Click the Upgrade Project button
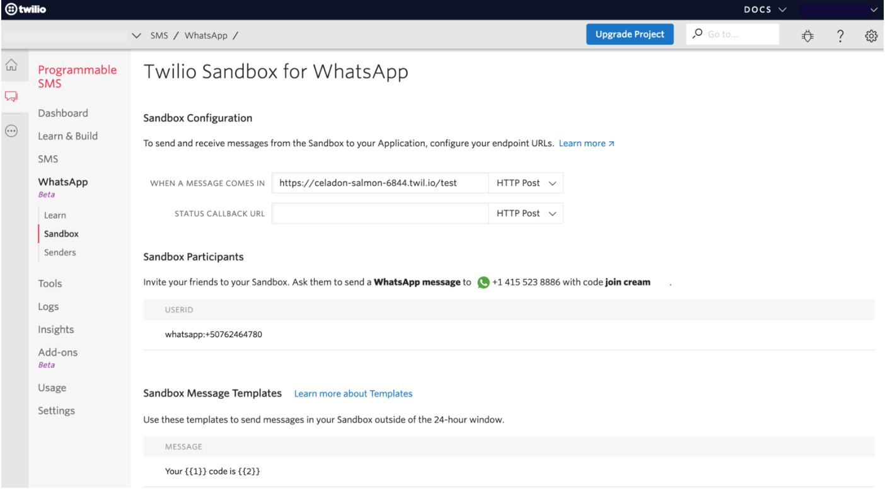 [630, 34]
